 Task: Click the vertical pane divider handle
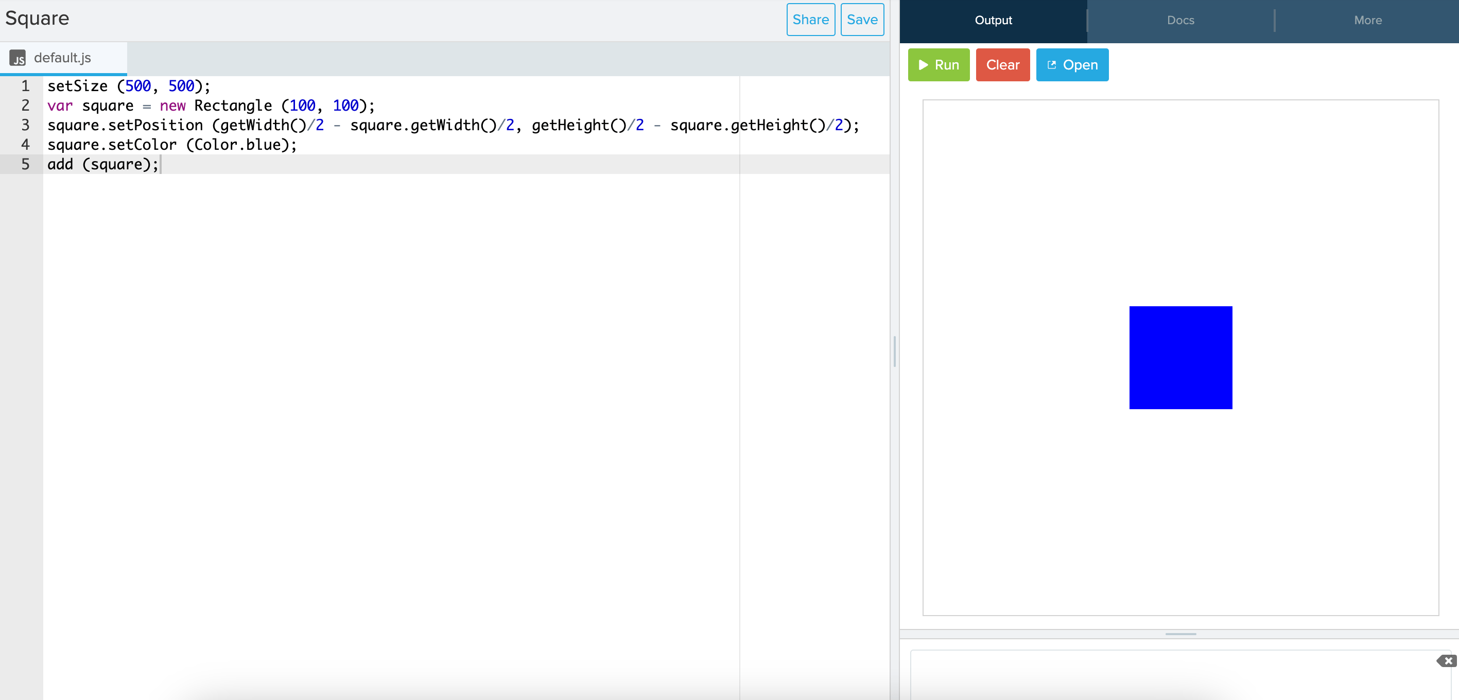click(x=894, y=351)
